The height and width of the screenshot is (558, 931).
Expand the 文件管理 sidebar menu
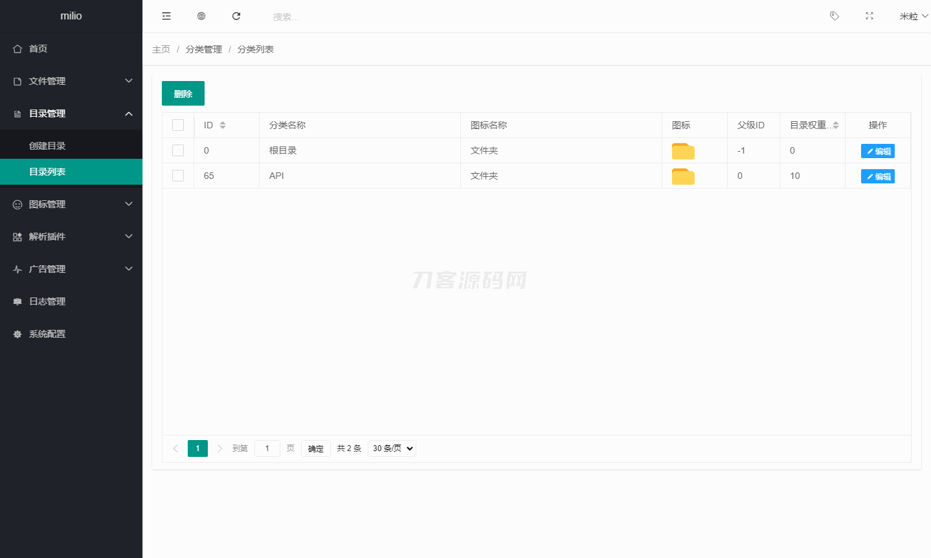pyautogui.click(x=71, y=81)
